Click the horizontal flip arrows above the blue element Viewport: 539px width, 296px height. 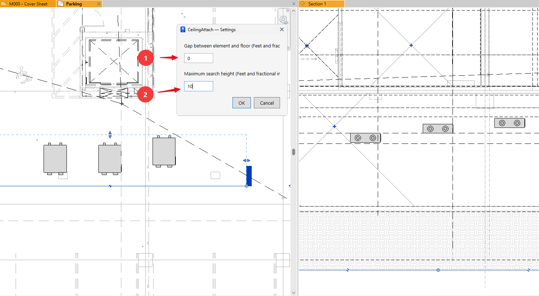point(247,160)
